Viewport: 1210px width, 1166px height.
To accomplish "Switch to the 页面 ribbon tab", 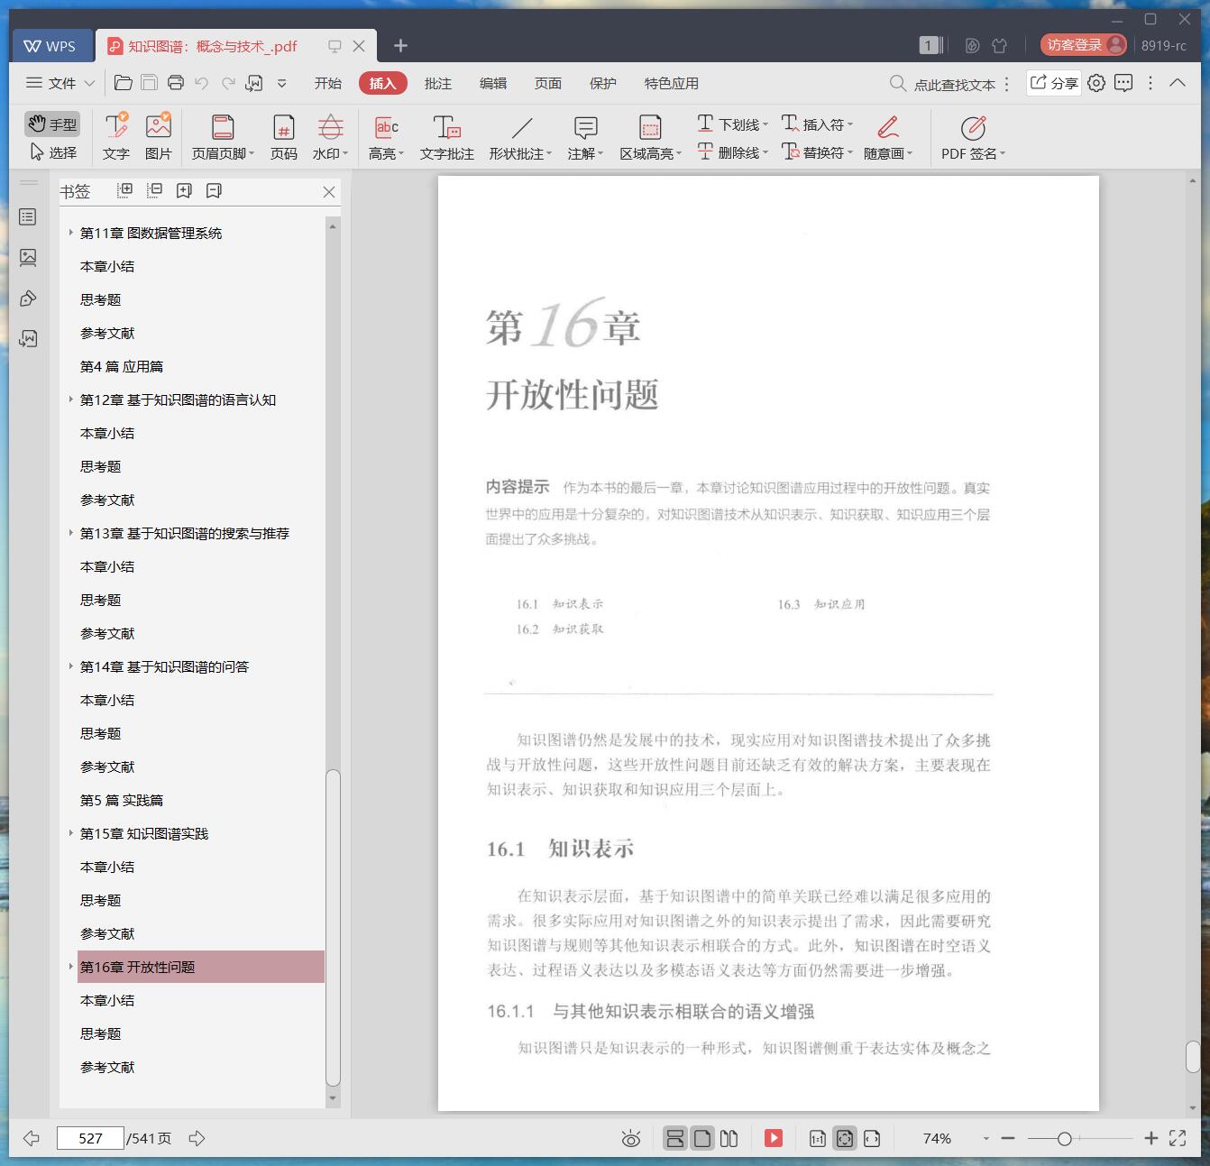I will pos(547,83).
